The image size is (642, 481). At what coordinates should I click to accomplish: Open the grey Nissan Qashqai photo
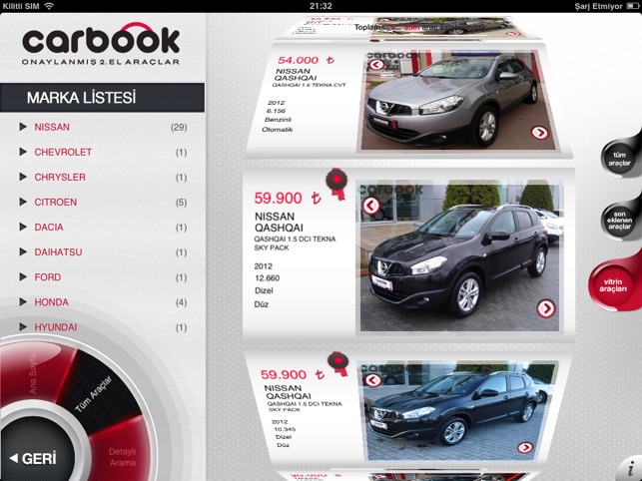[456, 101]
